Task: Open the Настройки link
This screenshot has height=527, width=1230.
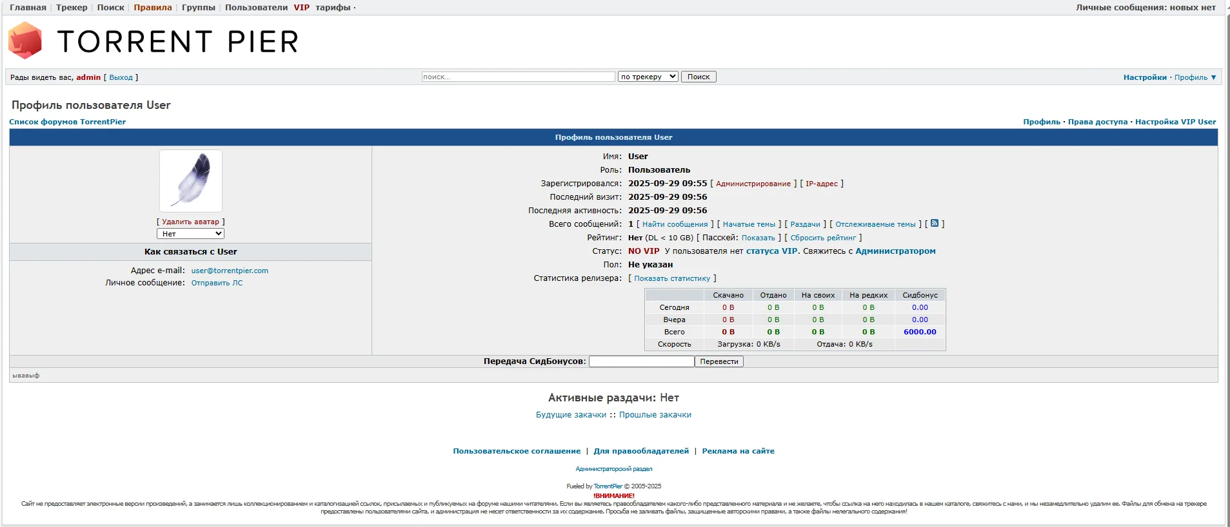Action: pos(1145,77)
